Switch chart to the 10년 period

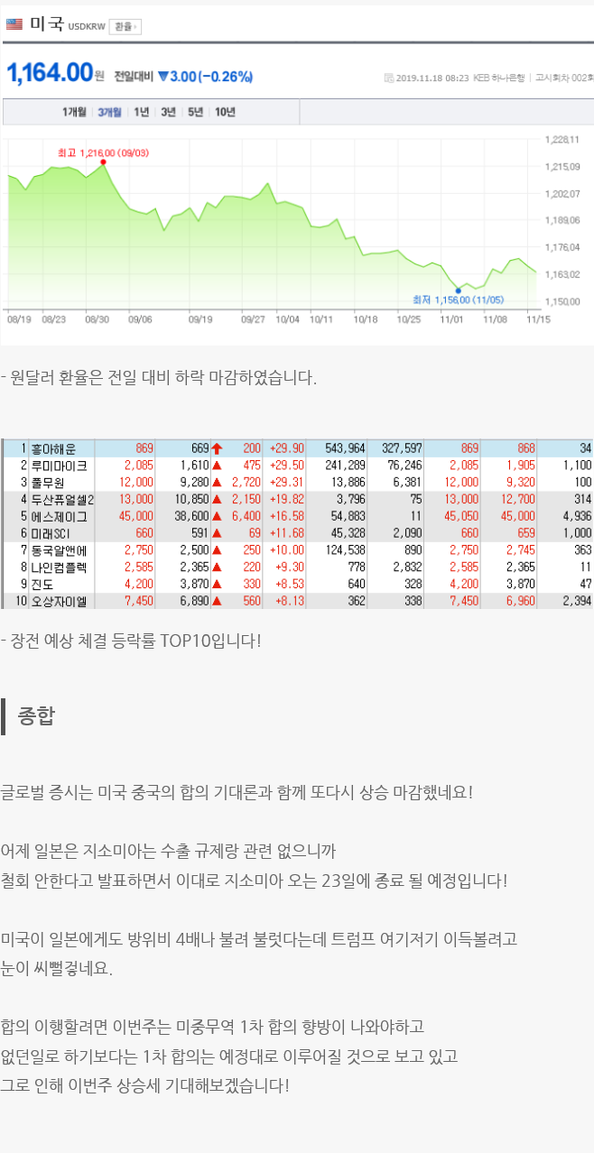[x=226, y=112]
